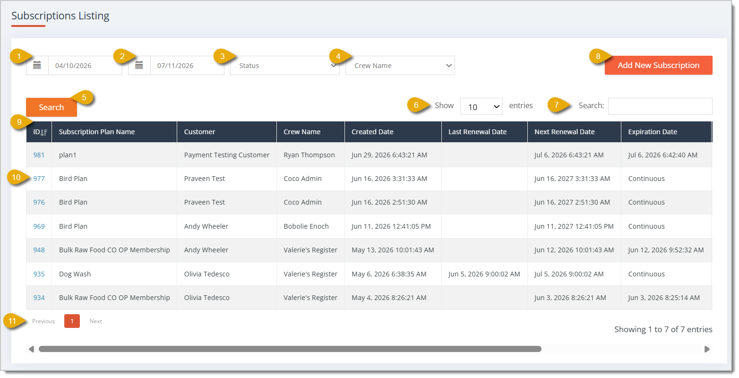
Task: Open subscription ID 935
Action: [x=39, y=274]
